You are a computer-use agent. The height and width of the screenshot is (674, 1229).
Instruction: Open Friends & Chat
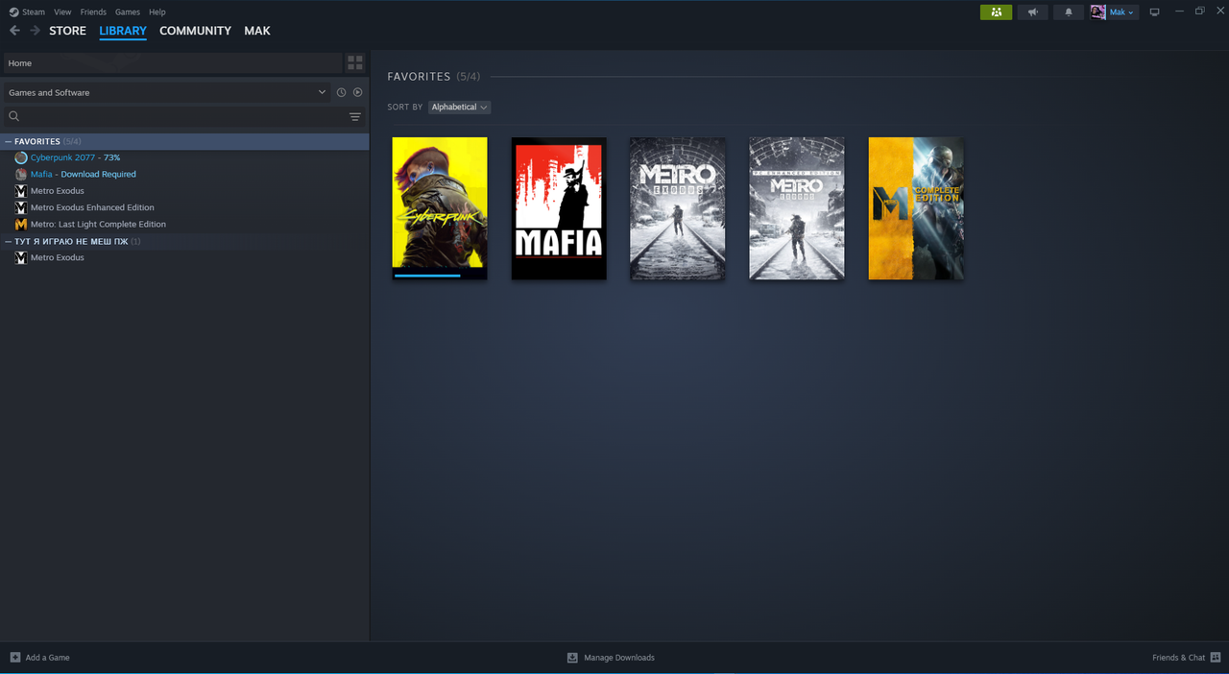pos(1178,658)
